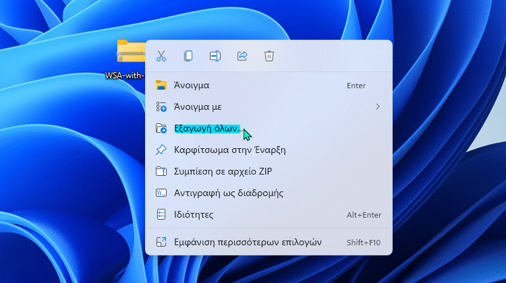Click the Delete trash can icon
The width and height of the screenshot is (506, 283).
coord(269,56)
